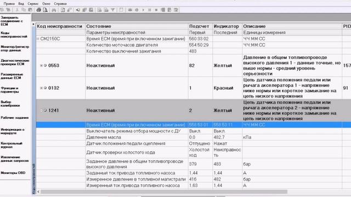Open the Правка menu
Viewport: 351px width, 197px height.
[9, 4]
